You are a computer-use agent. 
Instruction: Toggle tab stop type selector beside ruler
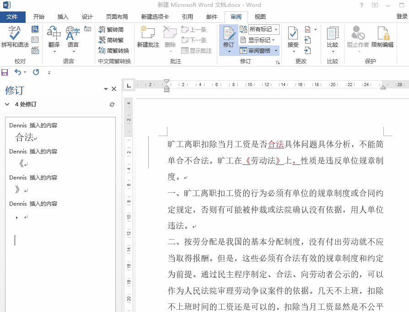(129, 84)
